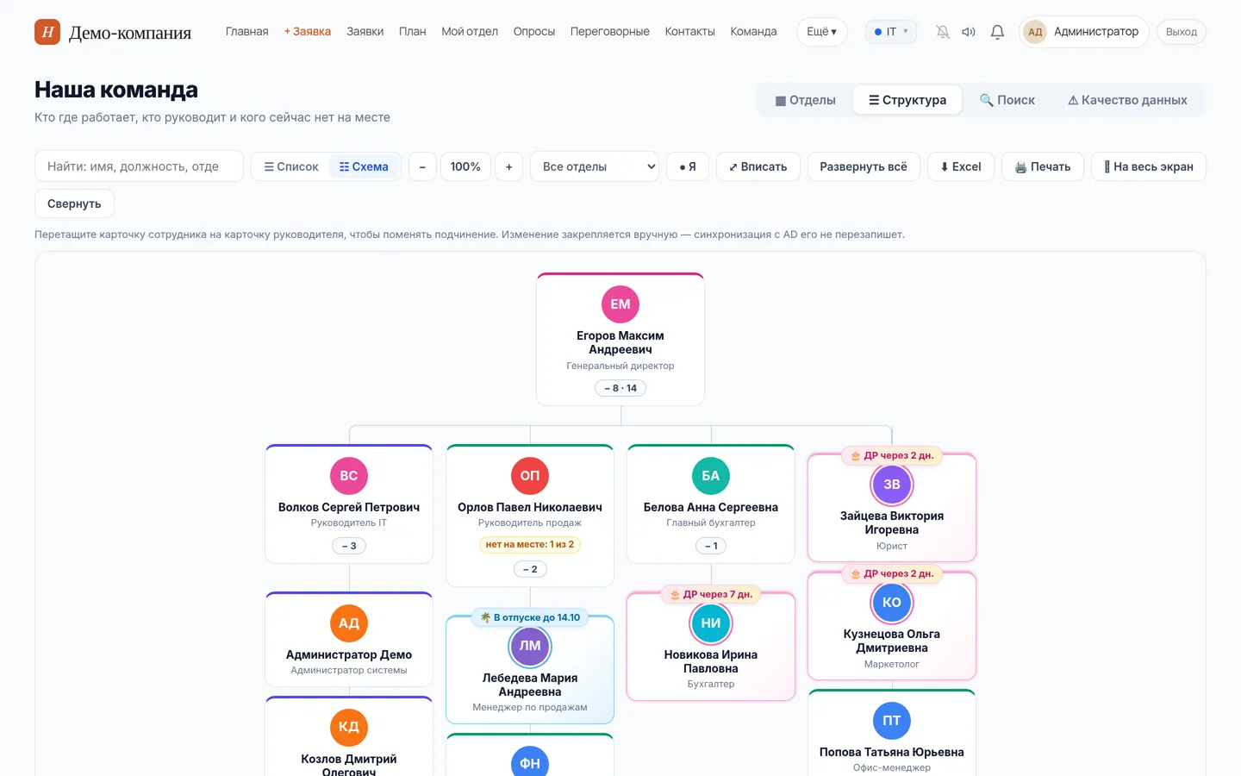Click the ЗВ avatar of Зайцева Виктория
1241x776 pixels.
(892, 485)
